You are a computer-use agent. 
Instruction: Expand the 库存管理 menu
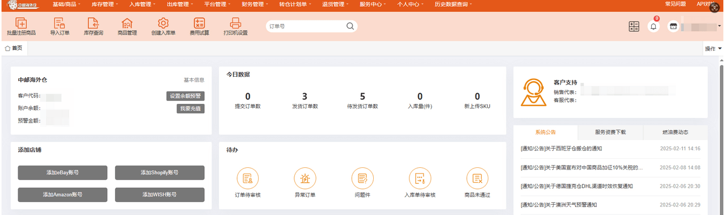[x=105, y=4]
